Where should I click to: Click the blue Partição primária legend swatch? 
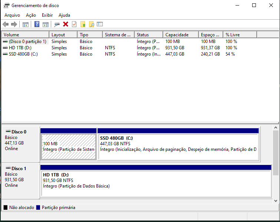[38, 208]
